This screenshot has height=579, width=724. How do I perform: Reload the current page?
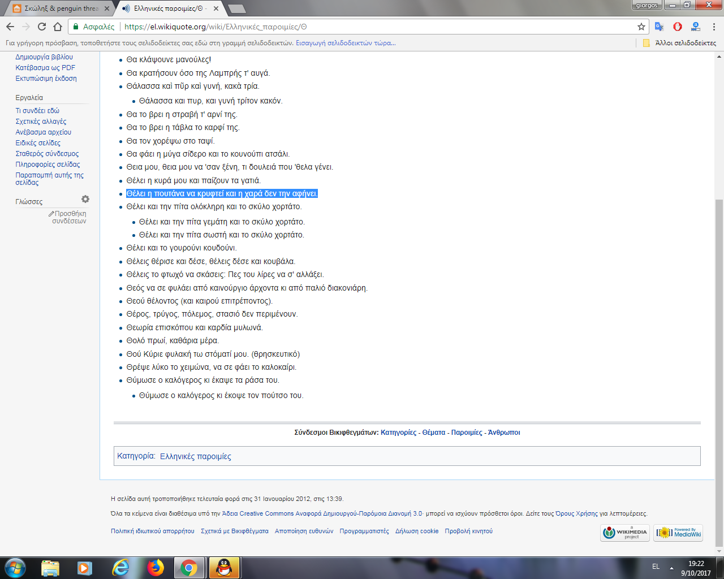pos(42,27)
